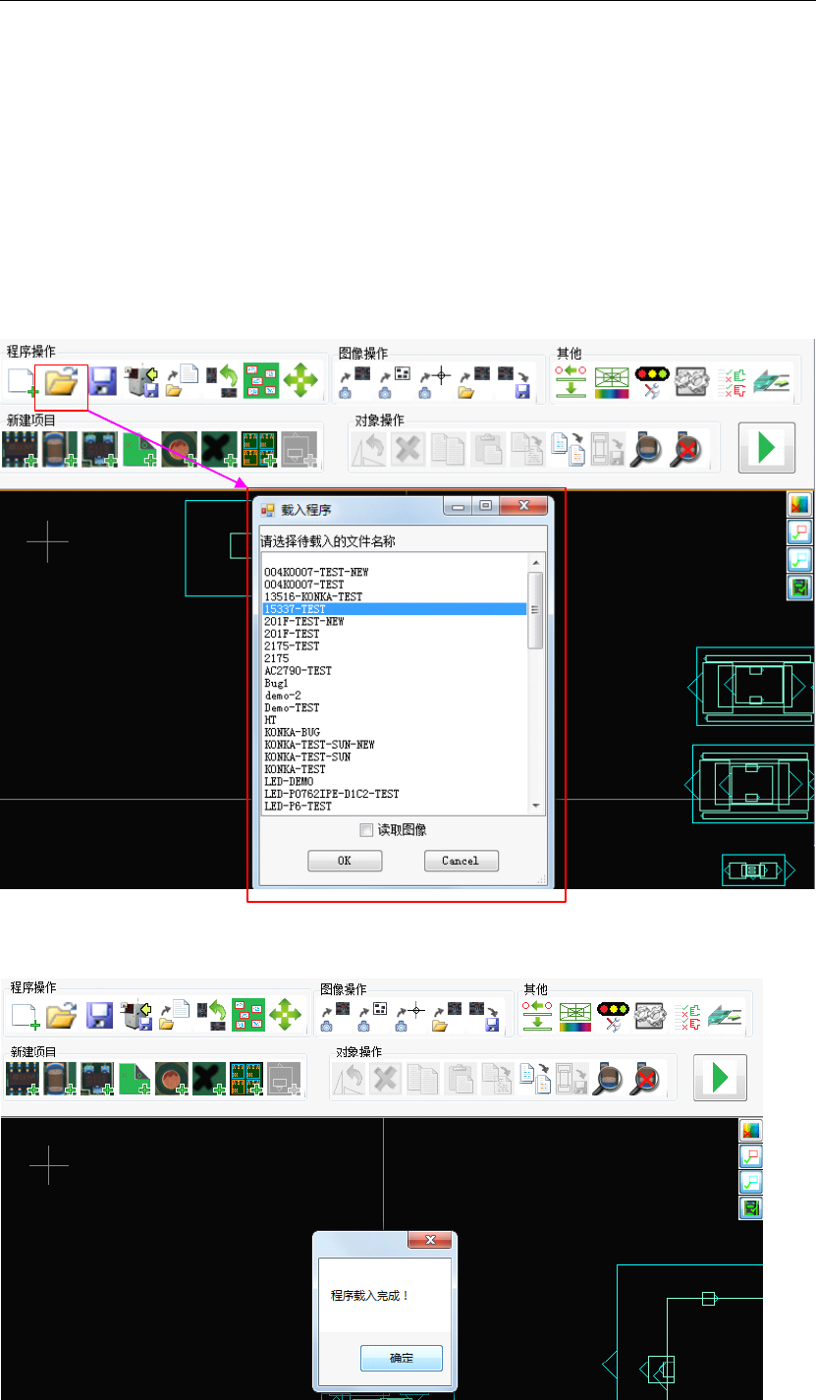Click plain magnifier icon in 程序载入完成 screenshot
816x1400 pixels.
608,1081
